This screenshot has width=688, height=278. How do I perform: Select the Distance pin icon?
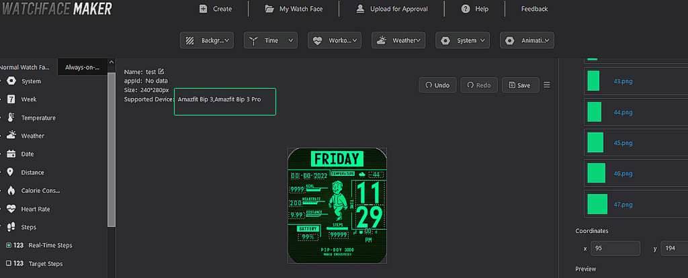pyautogui.click(x=11, y=173)
